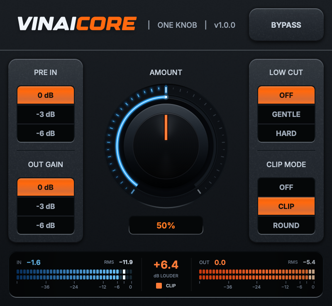Click the BYPASS button
The width and height of the screenshot is (332, 306).
pyautogui.click(x=286, y=25)
